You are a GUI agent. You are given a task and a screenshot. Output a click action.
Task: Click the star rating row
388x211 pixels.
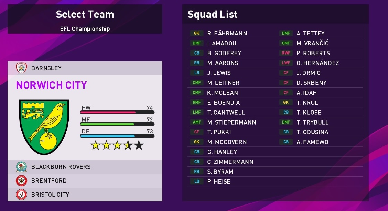[x=117, y=145]
